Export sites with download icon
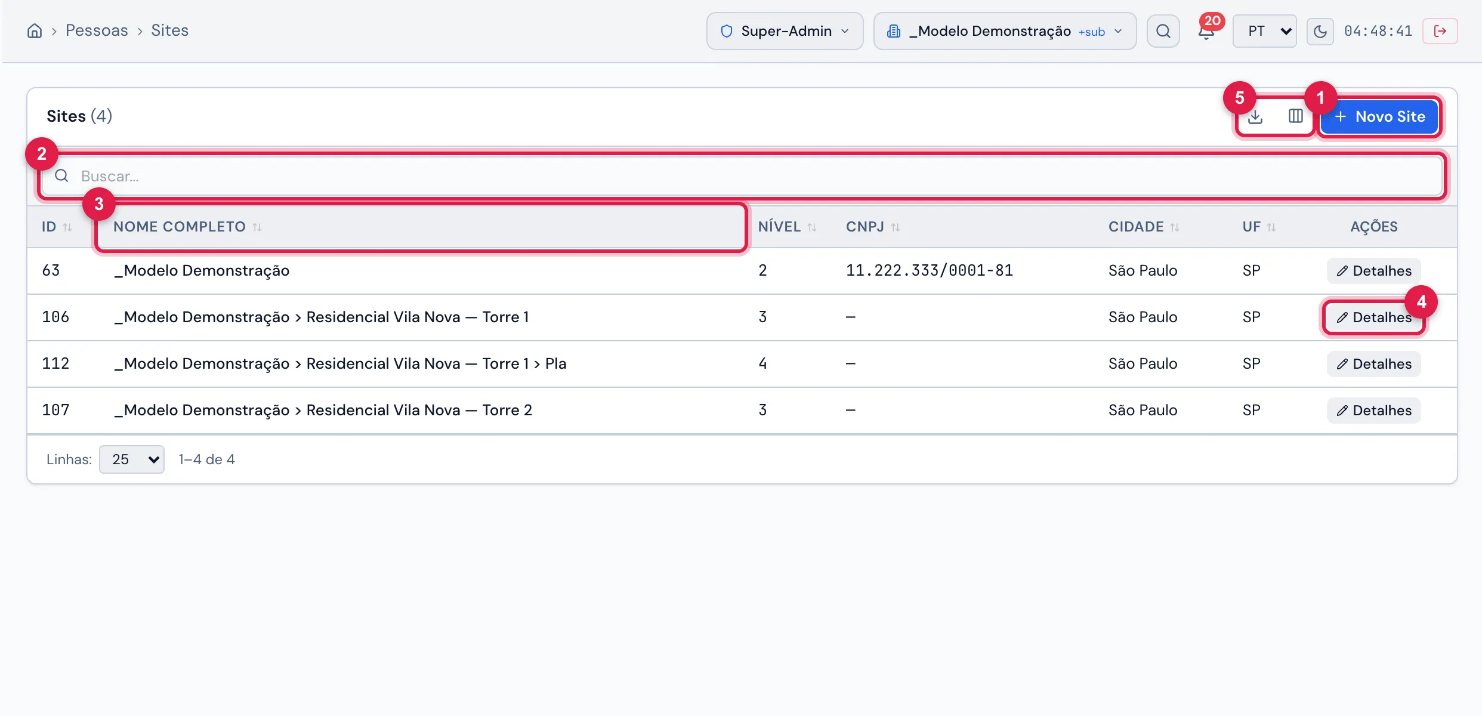This screenshot has width=1482, height=716. pyautogui.click(x=1255, y=116)
